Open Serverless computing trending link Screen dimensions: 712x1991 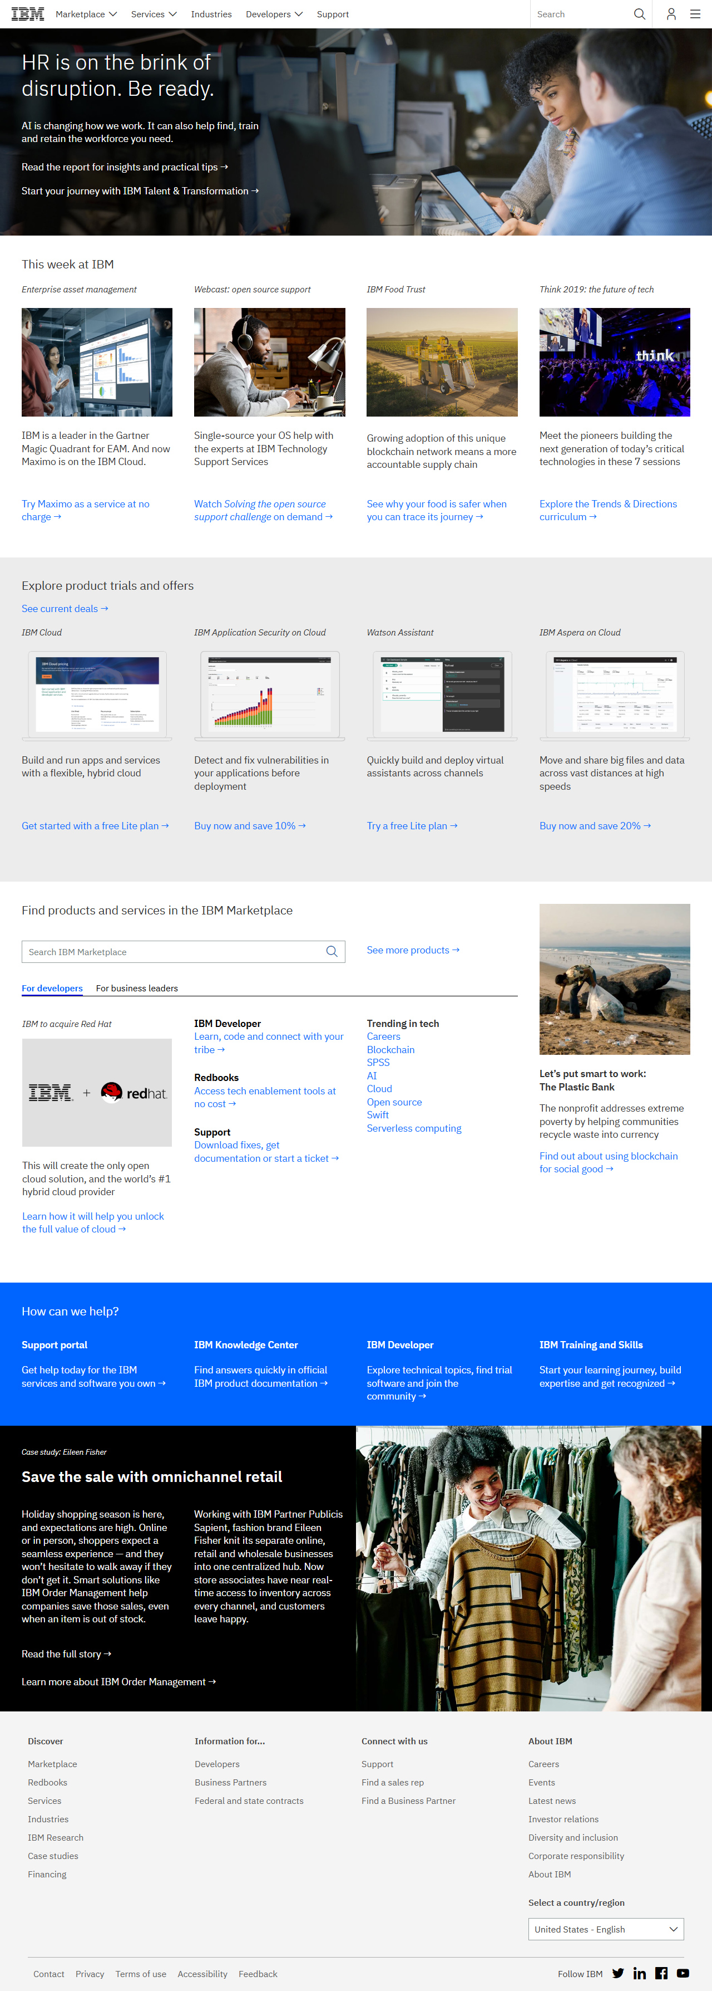pos(414,1128)
